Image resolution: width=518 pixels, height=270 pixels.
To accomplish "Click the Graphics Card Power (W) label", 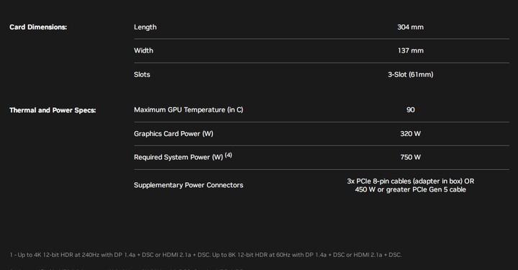I will tap(173, 133).
